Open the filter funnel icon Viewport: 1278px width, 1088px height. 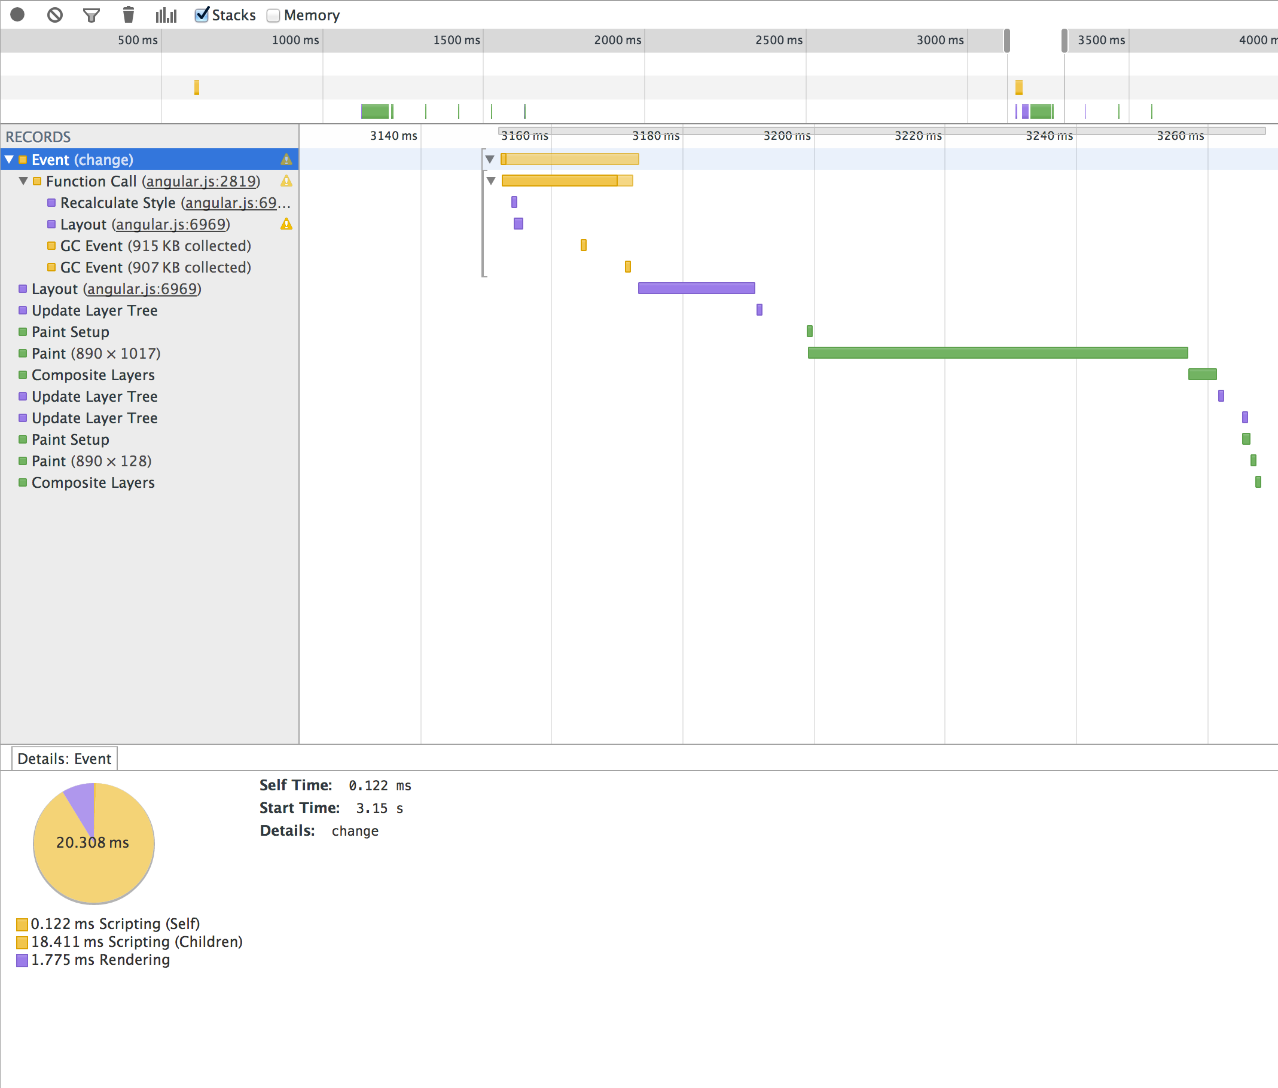91,15
